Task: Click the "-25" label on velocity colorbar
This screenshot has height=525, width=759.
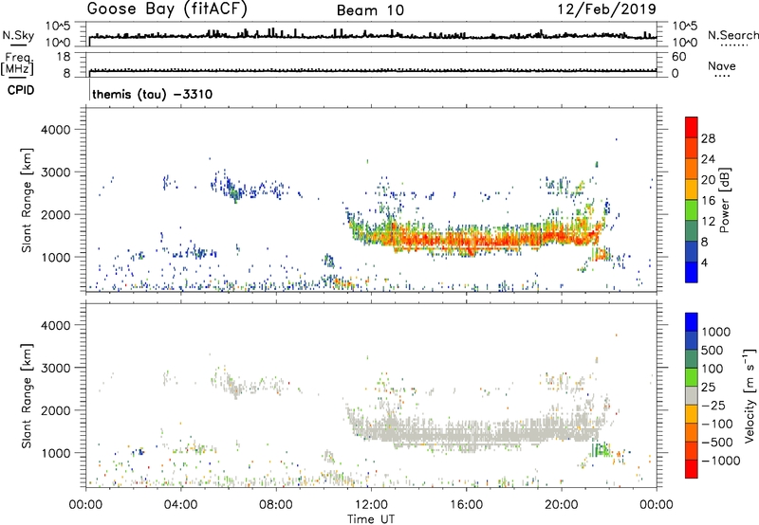Action: coord(713,406)
